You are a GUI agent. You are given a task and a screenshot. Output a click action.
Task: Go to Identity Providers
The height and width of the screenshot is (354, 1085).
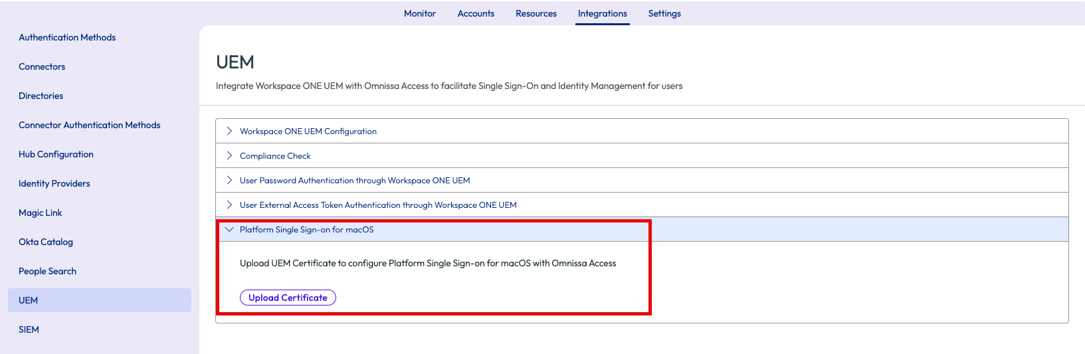click(54, 183)
